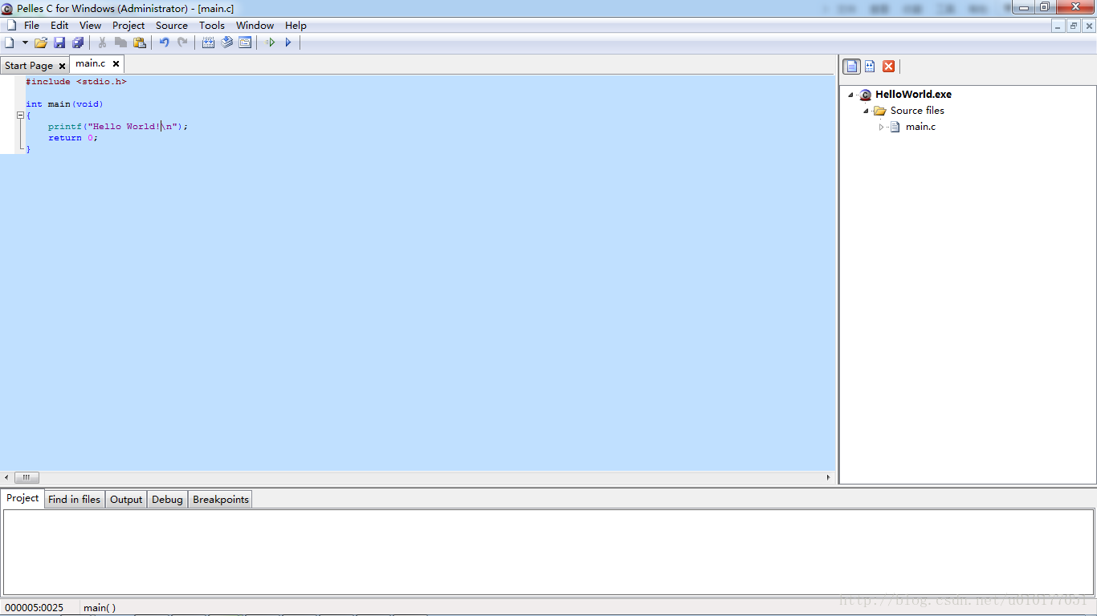Copy using the two-pages toolbar icon

click(120, 43)
